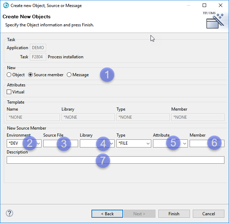Expand the Attribute dropdown list

point(184,143)
